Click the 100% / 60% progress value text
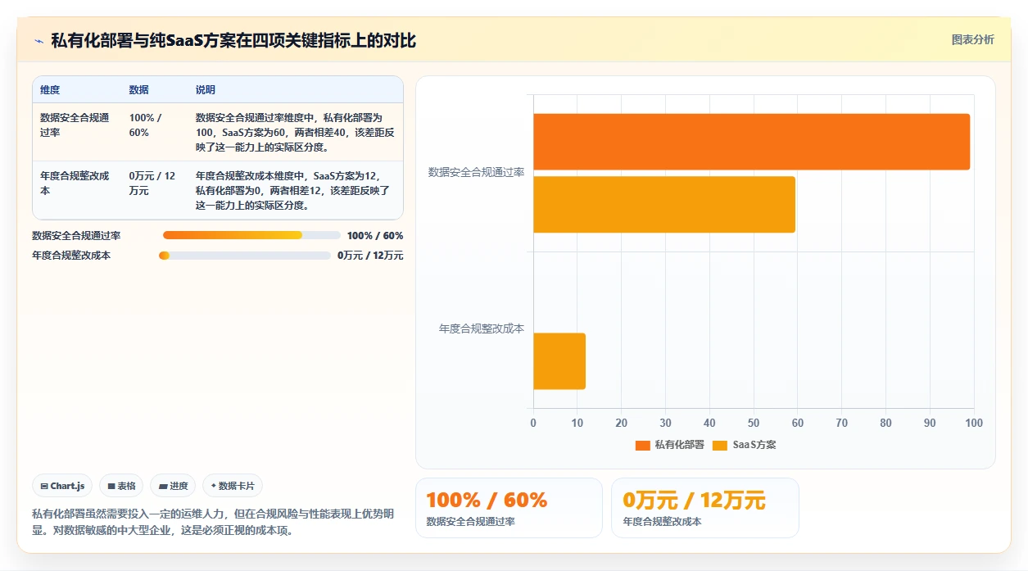The width and height of the screenshot is (1028, 571). click(375, 236)
